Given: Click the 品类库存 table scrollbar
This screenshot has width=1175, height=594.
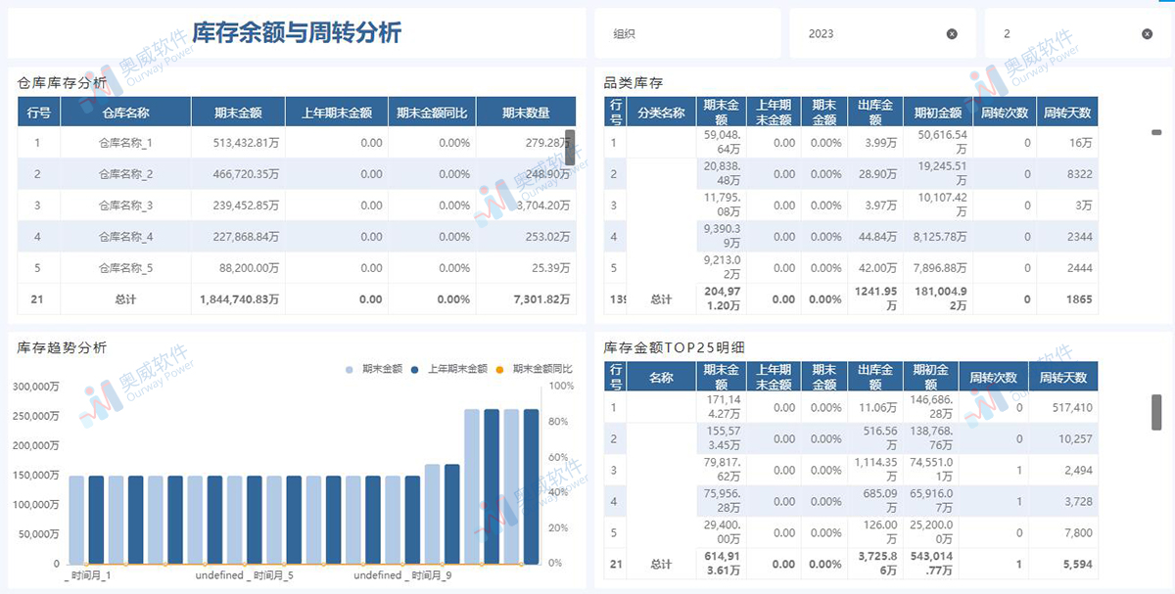Looking at the screenshot, I should pyautogui.click(x=1155, y=132).
